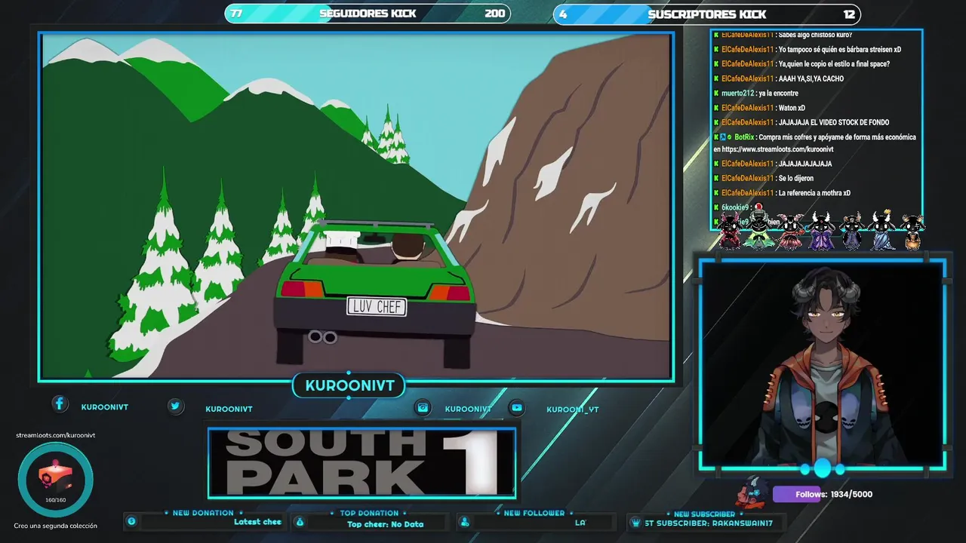Click the 'Se lo dijeron' chat message
The height and width of the screenshot is (543, 966).
click(x=795, y=178)
